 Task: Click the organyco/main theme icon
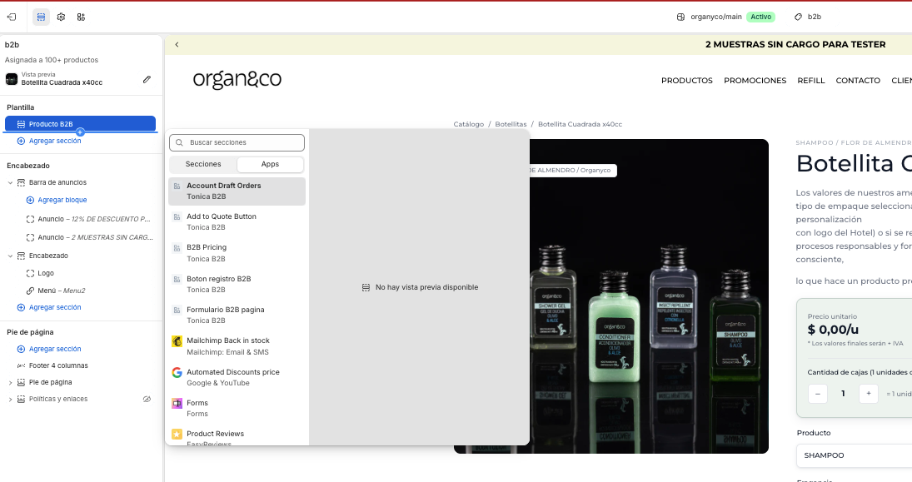point(680,17)
